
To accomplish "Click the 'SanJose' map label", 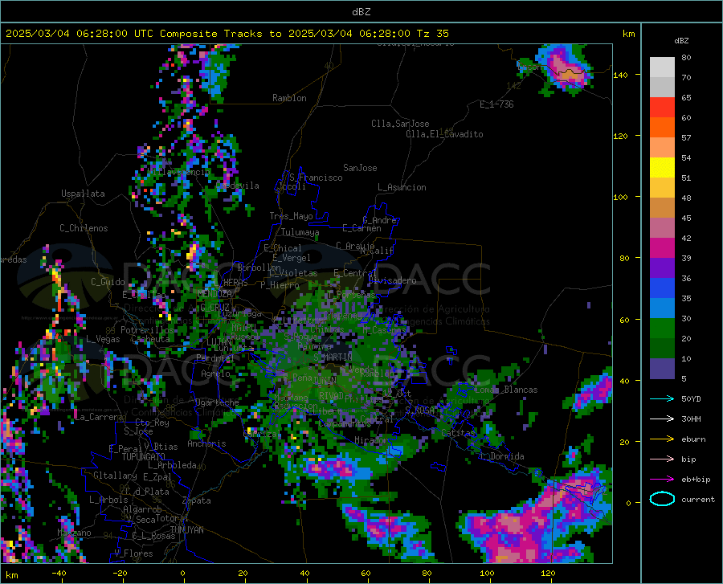I will pyautogui.click(x=360, y=168).
